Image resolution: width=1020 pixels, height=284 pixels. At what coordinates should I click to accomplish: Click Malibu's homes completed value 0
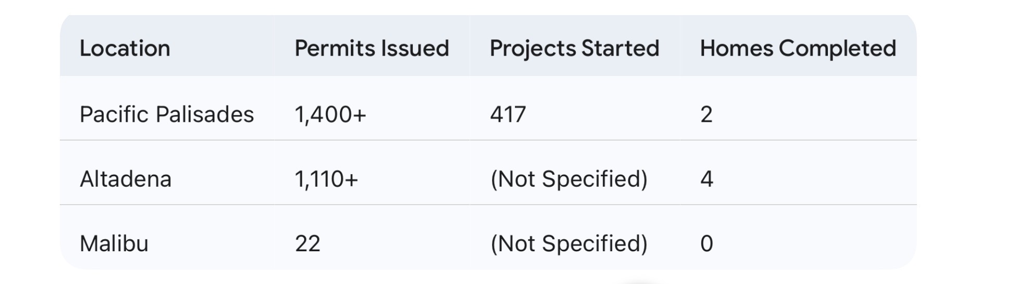[x=707, y=244]
